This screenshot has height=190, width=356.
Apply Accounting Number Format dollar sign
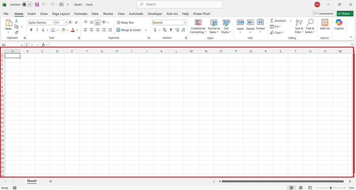click(155, 30)
